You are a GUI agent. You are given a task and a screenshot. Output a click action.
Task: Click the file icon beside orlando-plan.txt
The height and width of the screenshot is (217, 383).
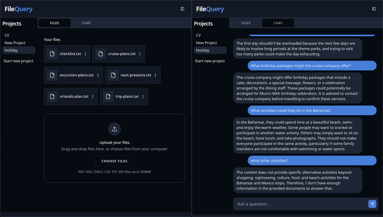point(52,97)
